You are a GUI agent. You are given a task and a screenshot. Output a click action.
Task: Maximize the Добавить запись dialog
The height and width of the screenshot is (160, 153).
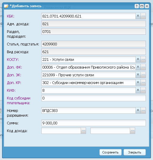tap(142, 6)
